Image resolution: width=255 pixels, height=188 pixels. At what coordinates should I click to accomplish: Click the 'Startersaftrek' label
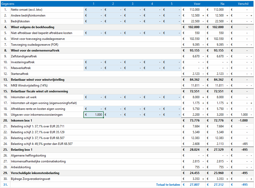tap(20, 74)
